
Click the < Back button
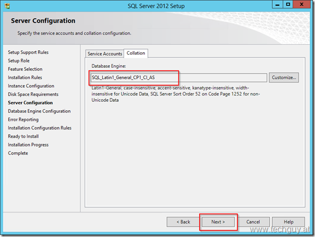point(183,222)
